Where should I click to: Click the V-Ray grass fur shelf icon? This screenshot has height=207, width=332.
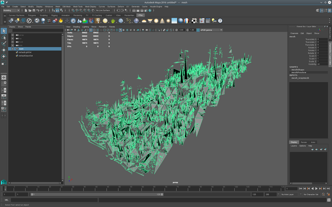pos(113,21)
